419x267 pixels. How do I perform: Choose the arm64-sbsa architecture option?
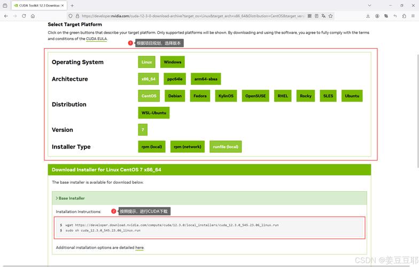206,79
